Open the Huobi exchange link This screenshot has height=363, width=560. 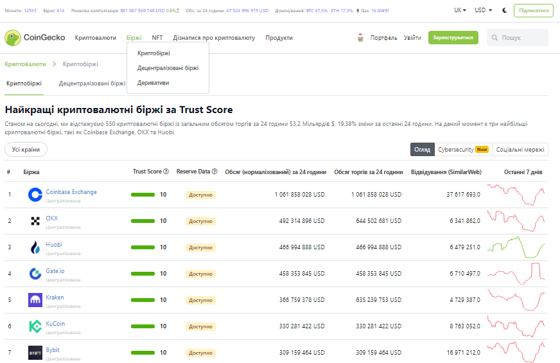click(54, 244)
